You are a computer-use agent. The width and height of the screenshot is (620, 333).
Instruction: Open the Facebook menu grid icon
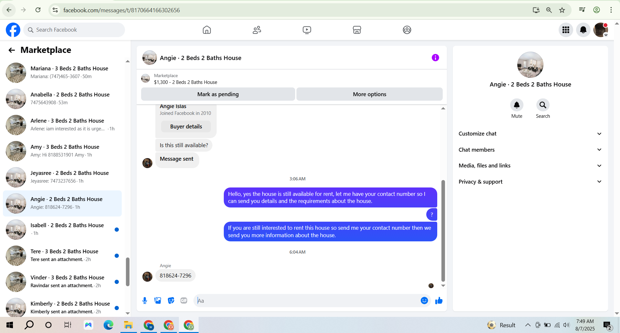(566, 30)
